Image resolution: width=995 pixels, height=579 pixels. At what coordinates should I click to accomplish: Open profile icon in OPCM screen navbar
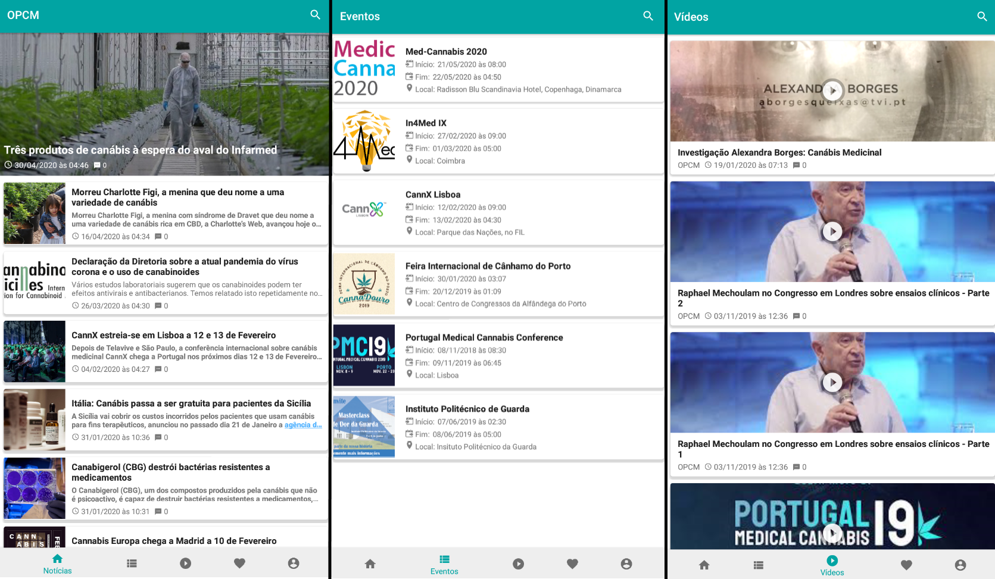(x=294, y=563)
